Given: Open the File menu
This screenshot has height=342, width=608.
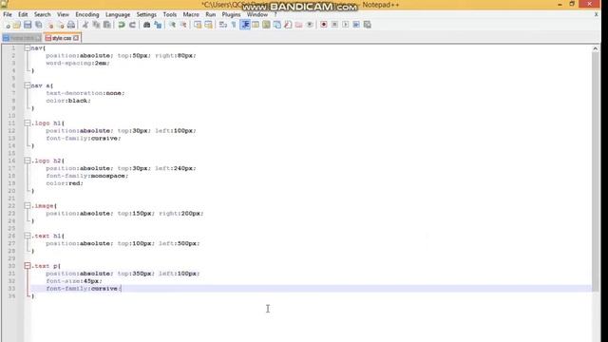Looking at the screenshot, I should point(8,14).
